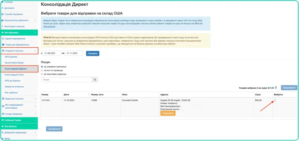Click the icon beside Надіслані посилки
This screenshot has height=141, width=299.
3,99
